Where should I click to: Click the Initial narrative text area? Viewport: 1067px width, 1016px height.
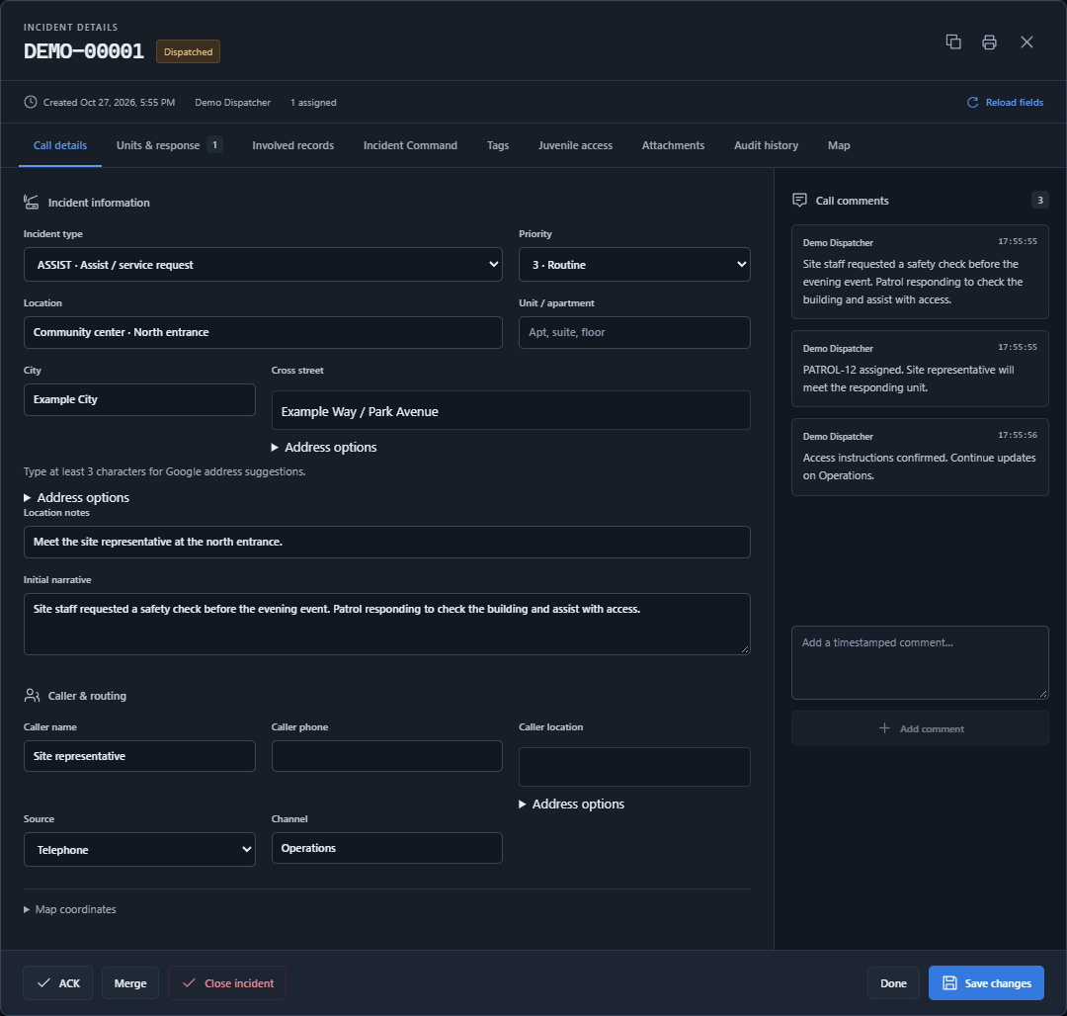(x=386, y=624)
